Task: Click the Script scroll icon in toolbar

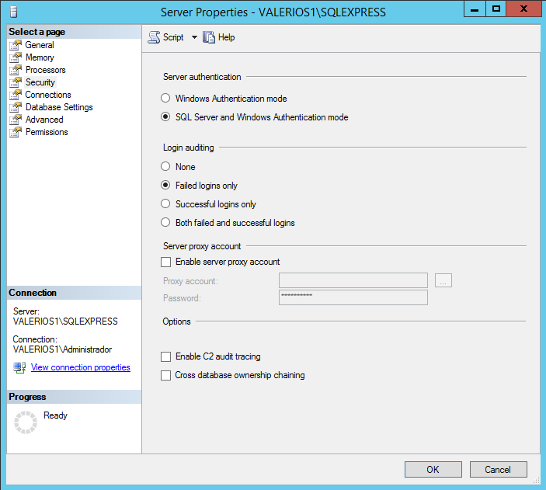Action: (154, 37)
